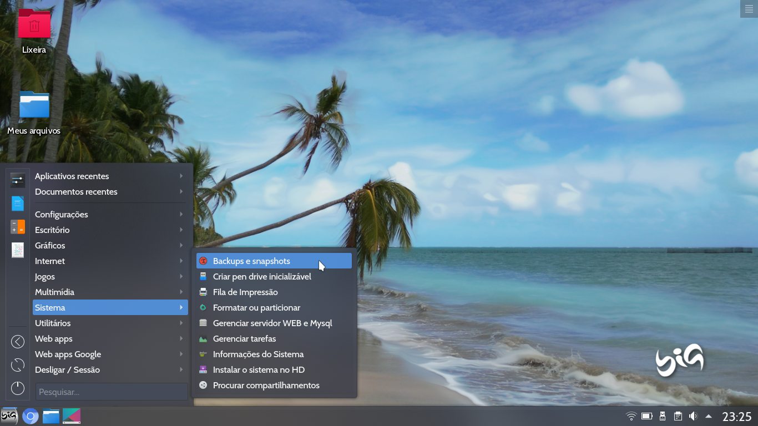Open the file manager from the taskbar

(51, 416)
